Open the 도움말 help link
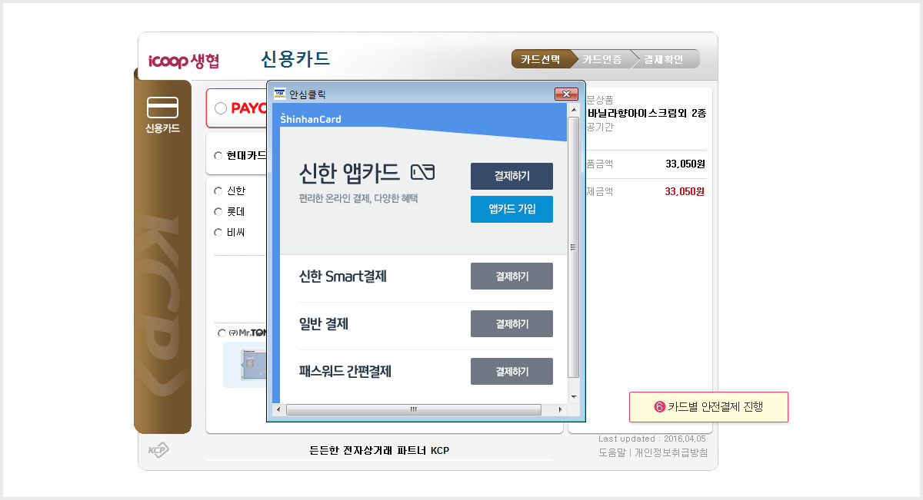This screenshot has height=500, width=923. (612, 452)
